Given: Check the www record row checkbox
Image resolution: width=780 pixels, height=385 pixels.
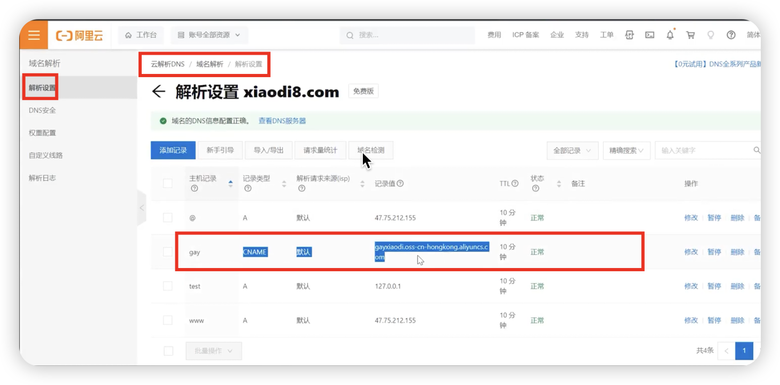Looking at the screenshot, I should [167, 320].
